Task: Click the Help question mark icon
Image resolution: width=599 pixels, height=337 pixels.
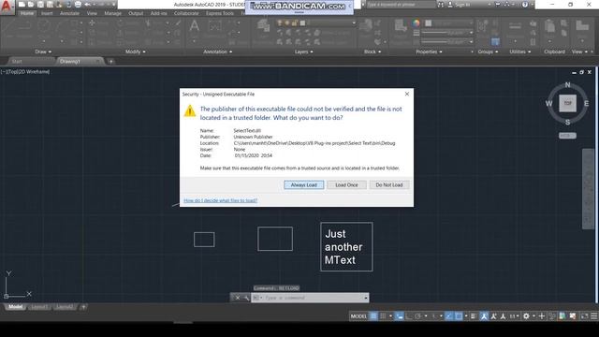Action: click(525, 5)
